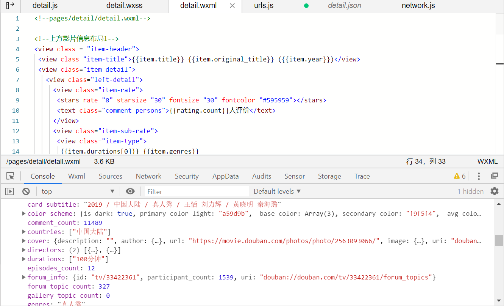Click the '1 hidden' messages label
504x306 pixels.
click(x=470, y=191)
